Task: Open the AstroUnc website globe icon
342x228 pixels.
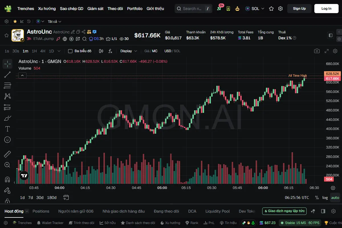Action: click(x=65, y=39)
